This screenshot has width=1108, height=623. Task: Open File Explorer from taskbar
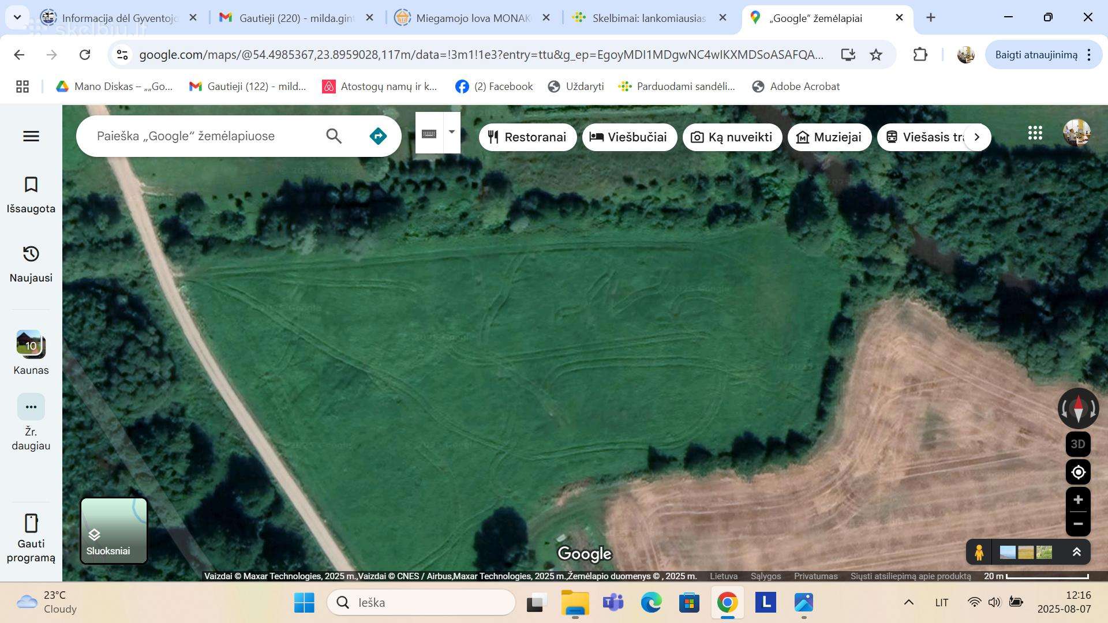(575, 603)
